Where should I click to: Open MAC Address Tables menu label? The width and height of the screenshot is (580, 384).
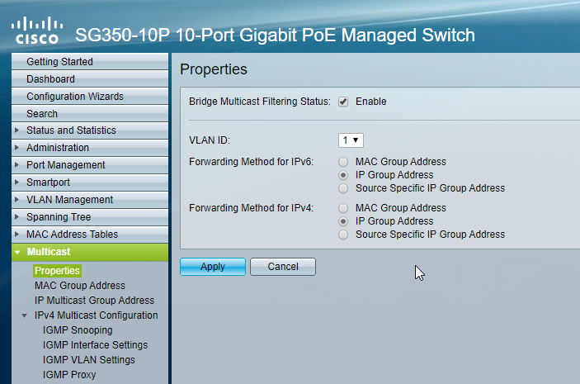72,235
